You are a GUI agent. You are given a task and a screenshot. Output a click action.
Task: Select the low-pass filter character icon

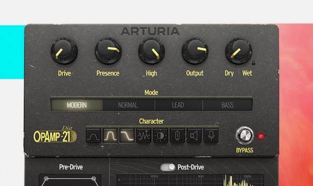click(x=127, y=136)
